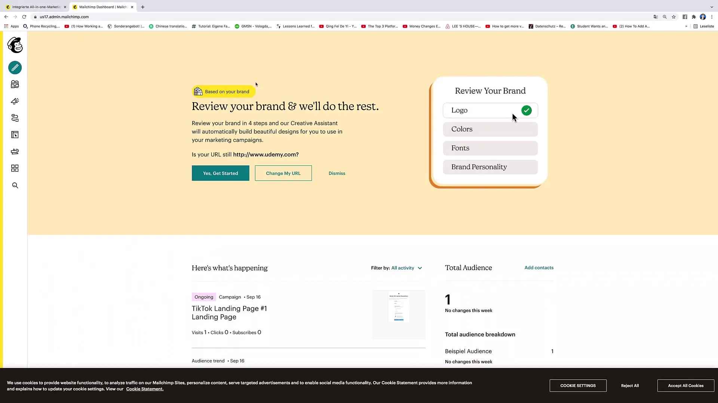Open the Lessons Learned f... bookmark

[295, 26]
